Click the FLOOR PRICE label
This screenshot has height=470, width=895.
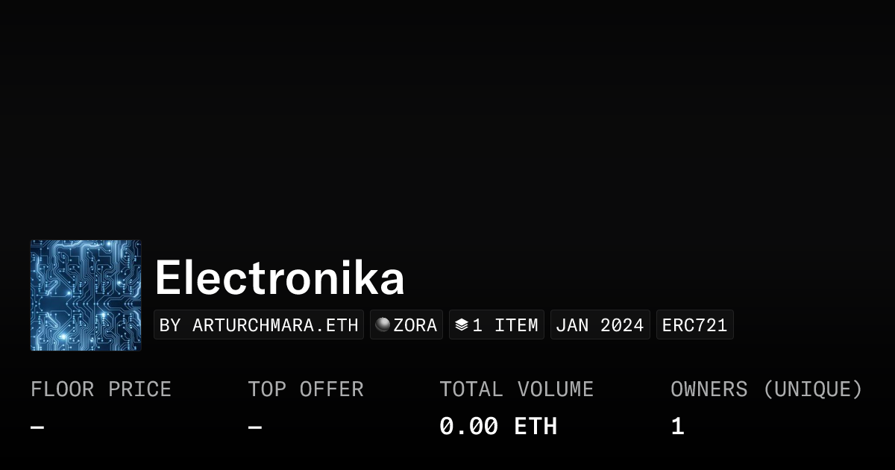(x=101, y=389)
